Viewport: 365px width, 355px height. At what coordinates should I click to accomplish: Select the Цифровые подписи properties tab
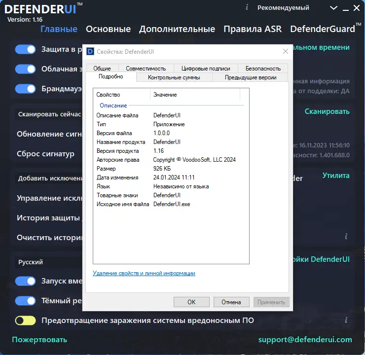point(206,69)
